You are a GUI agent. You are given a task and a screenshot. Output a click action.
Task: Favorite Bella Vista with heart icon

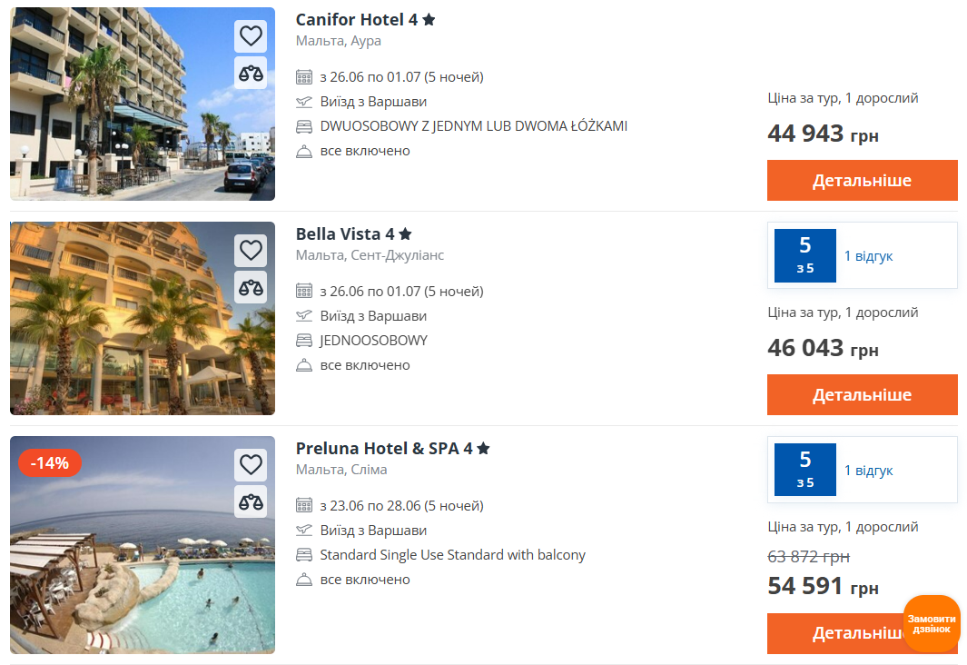(251, 251)
